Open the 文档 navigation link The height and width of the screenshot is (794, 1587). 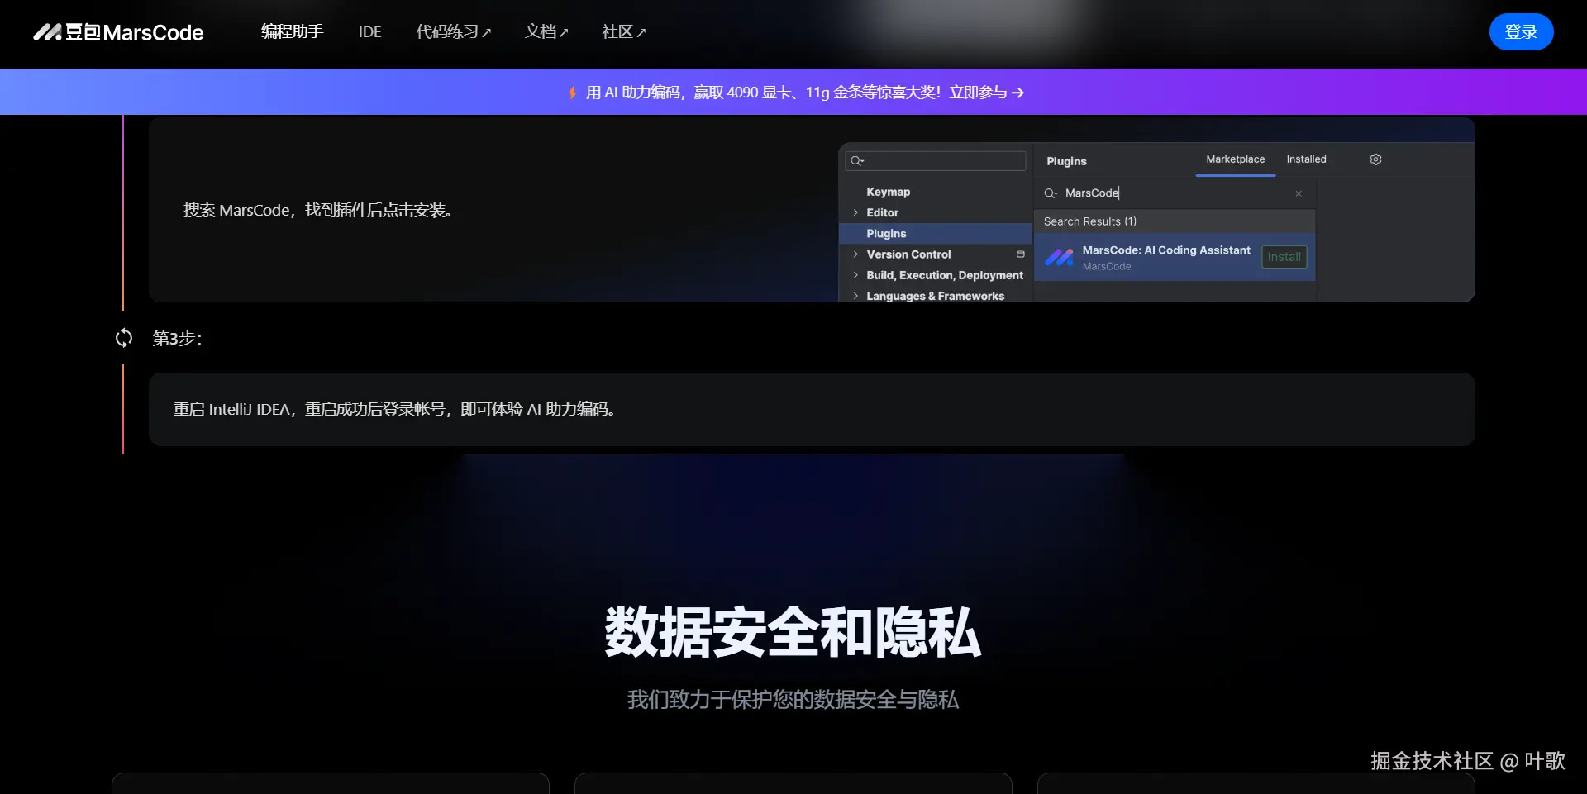coord(546,31)
